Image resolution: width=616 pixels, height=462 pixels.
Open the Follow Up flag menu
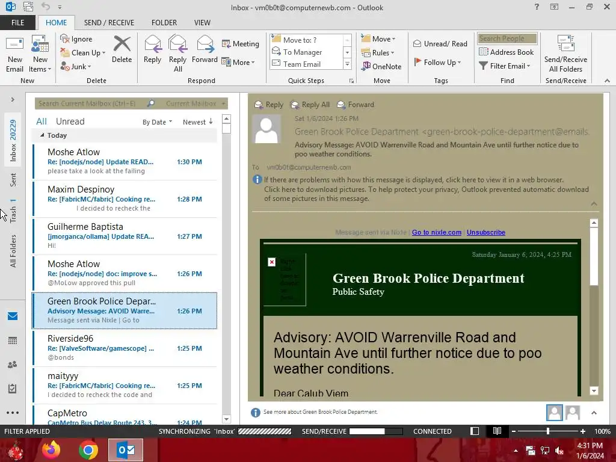tap(437, 62)
